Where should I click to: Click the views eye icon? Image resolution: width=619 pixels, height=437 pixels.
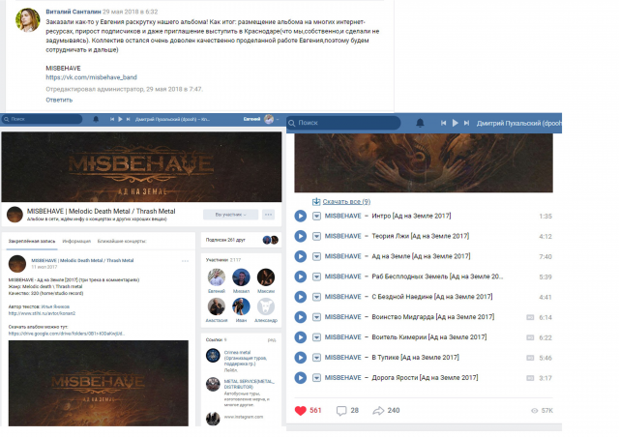click(535, 411)
